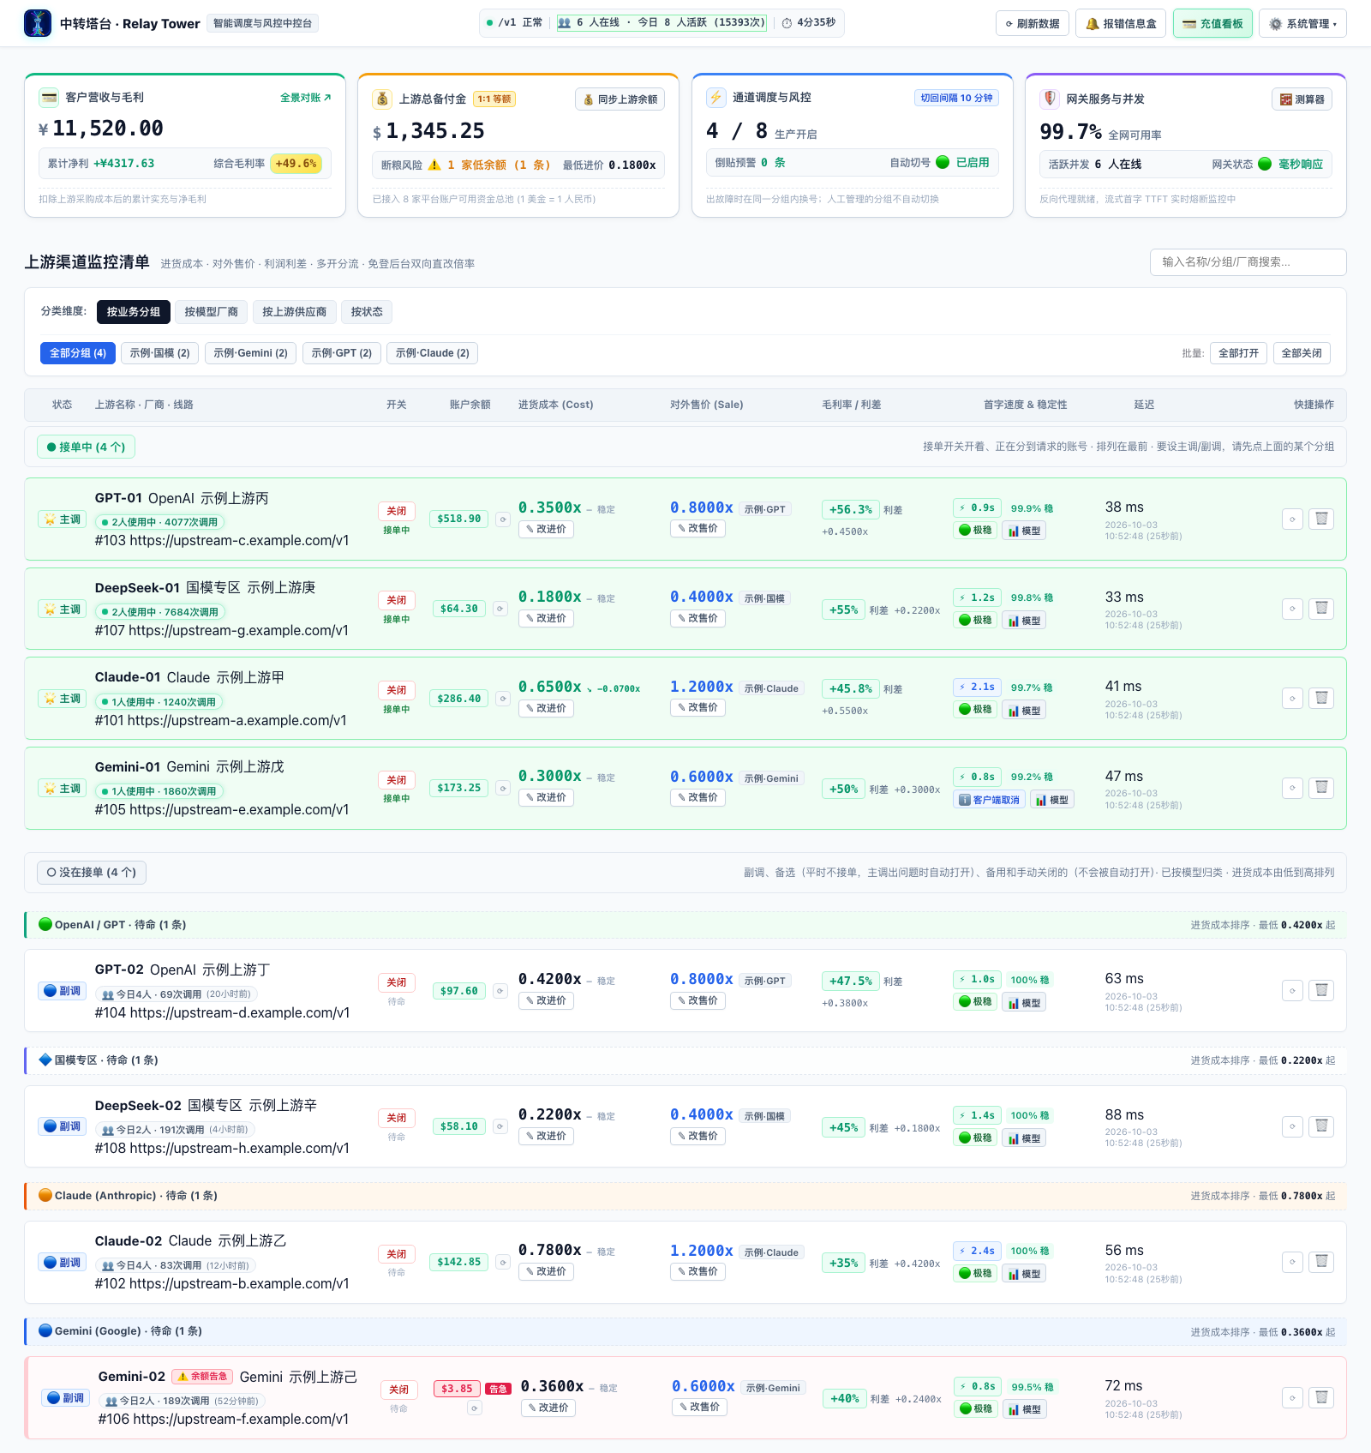Delete the DeepSeek-01 upstream with trash icon
The width and height of the screenshot is (1371, 1453).
pyautogui.click(x=1321, y=609)
